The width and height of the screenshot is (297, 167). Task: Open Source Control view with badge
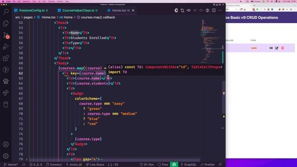coord(6,35)
